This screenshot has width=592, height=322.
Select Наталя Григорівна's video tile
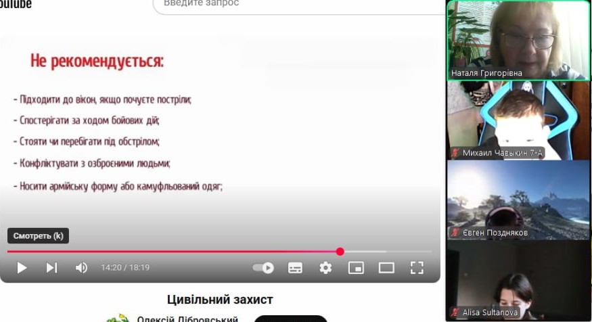(x=518, y=40)
